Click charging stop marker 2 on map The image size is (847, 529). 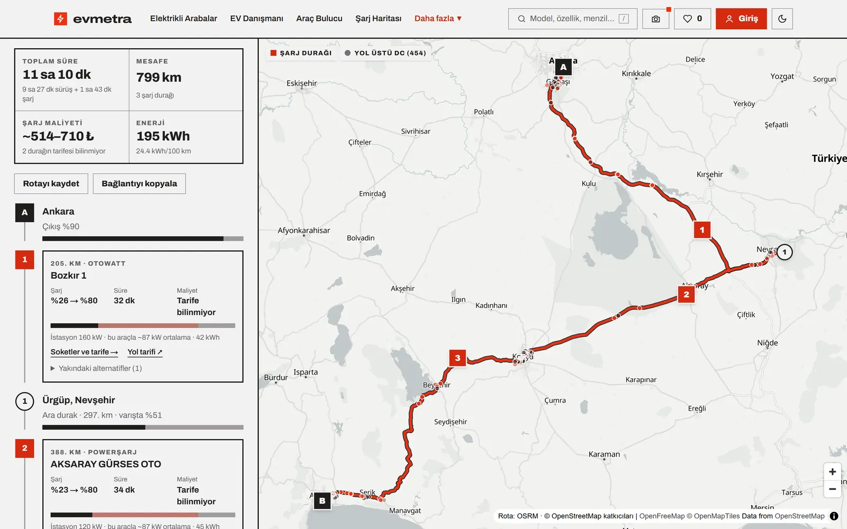(x=686, y=294)
